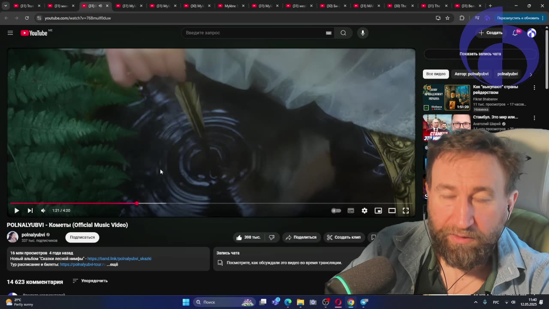This screenshot has height=309, width=549.
Task: Open video Как "выкупают" страны рейдерством
Action: tap(495, 89)
